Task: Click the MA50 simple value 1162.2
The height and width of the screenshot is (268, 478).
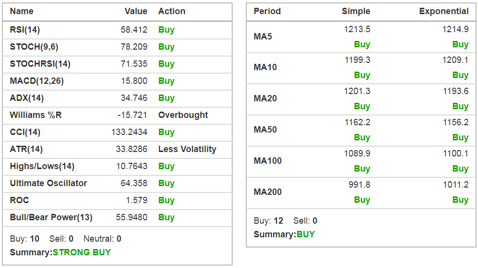Action: point(357,123)
